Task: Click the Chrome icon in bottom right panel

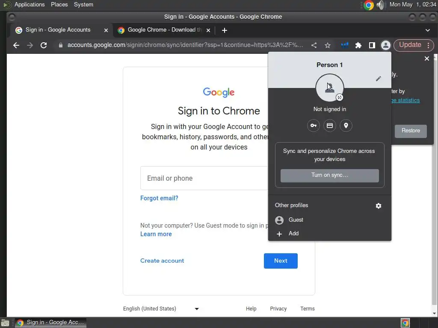Action: [x=405, y=323]
